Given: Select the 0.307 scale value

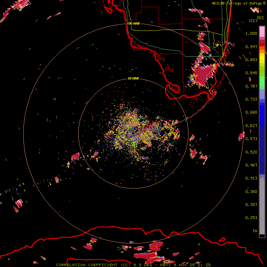Looking at the screenshot, I should pos(251,205).
